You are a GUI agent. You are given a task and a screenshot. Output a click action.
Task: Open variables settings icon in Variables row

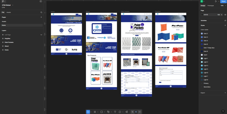(x=225, y=21)
